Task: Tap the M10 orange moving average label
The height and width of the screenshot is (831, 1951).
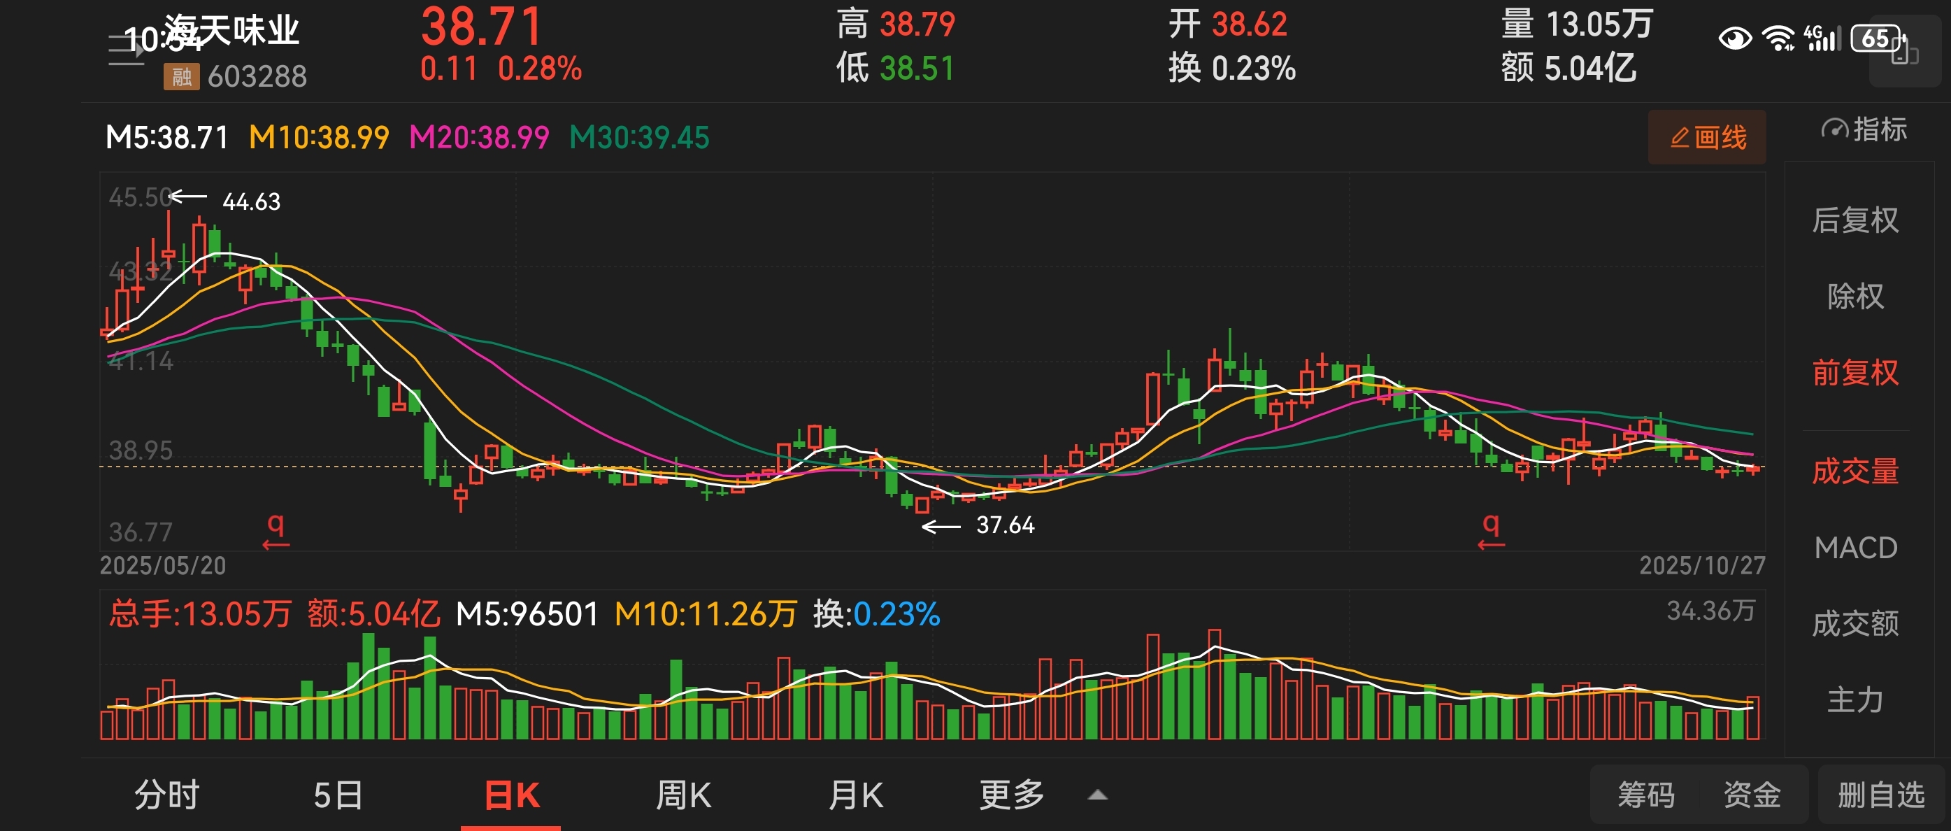Action: 319,137
